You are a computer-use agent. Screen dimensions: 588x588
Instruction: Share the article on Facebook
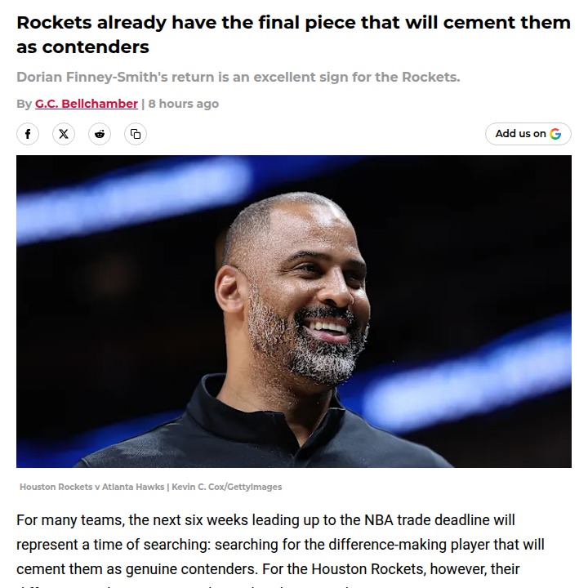[x=28, y=134]
